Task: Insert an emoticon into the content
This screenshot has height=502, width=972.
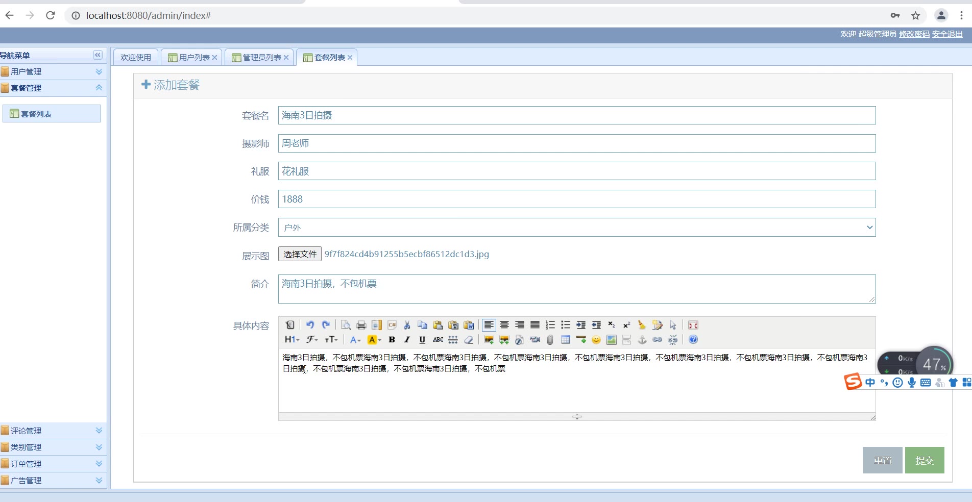Action: coord(596,340)
